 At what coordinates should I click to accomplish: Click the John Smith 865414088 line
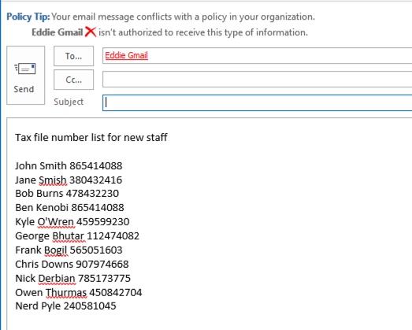(x=69, y=166)
